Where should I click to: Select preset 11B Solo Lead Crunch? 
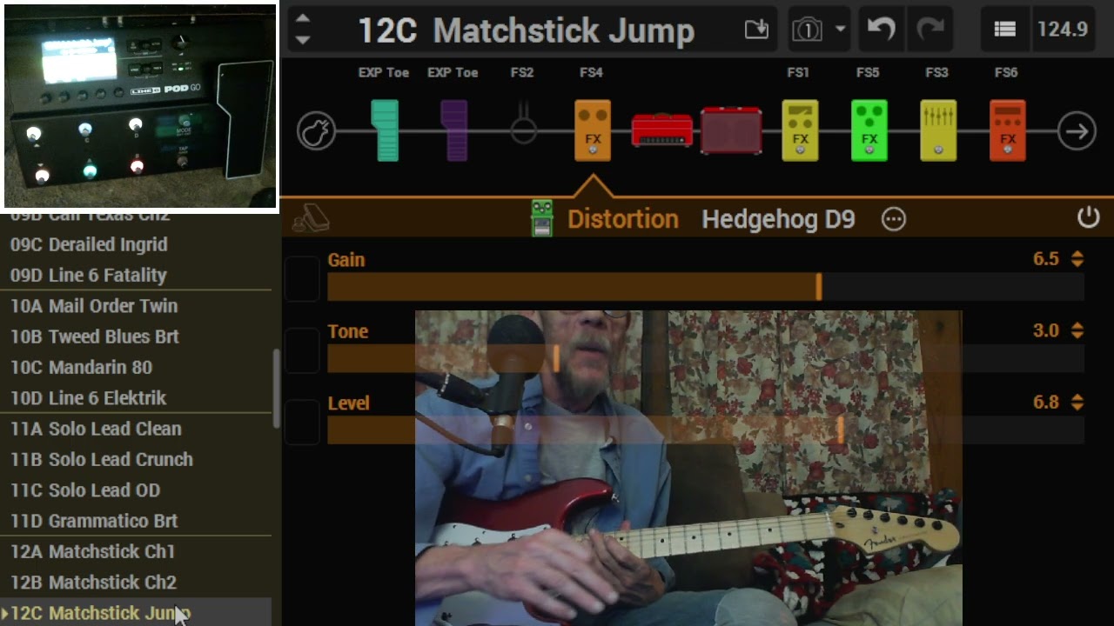pyautogui.click(x=136, y=459)
